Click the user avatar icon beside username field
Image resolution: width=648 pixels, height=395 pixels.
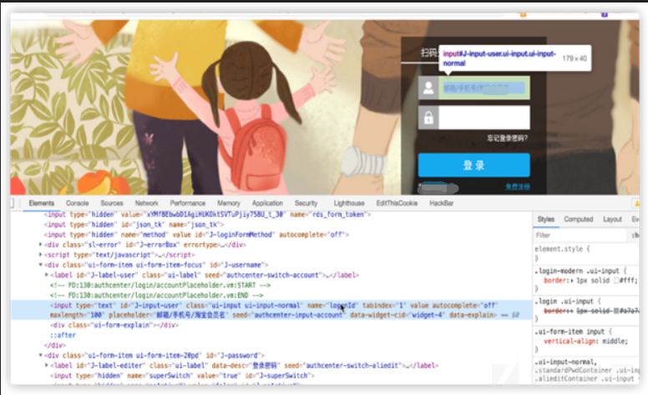coord(428,88)
